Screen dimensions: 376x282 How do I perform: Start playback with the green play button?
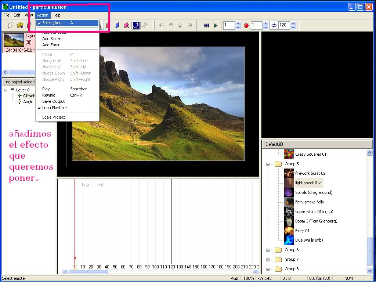point(216,25)
